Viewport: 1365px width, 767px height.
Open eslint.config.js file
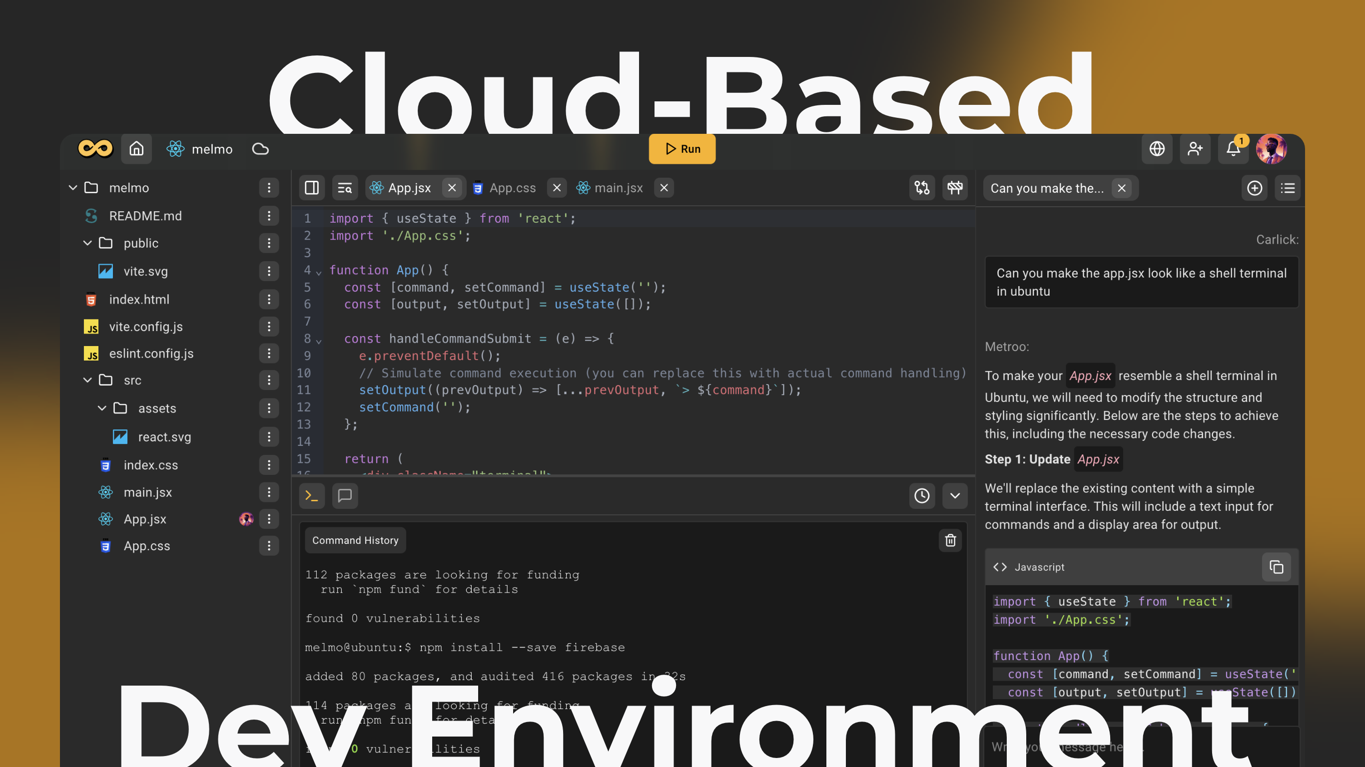151,354
